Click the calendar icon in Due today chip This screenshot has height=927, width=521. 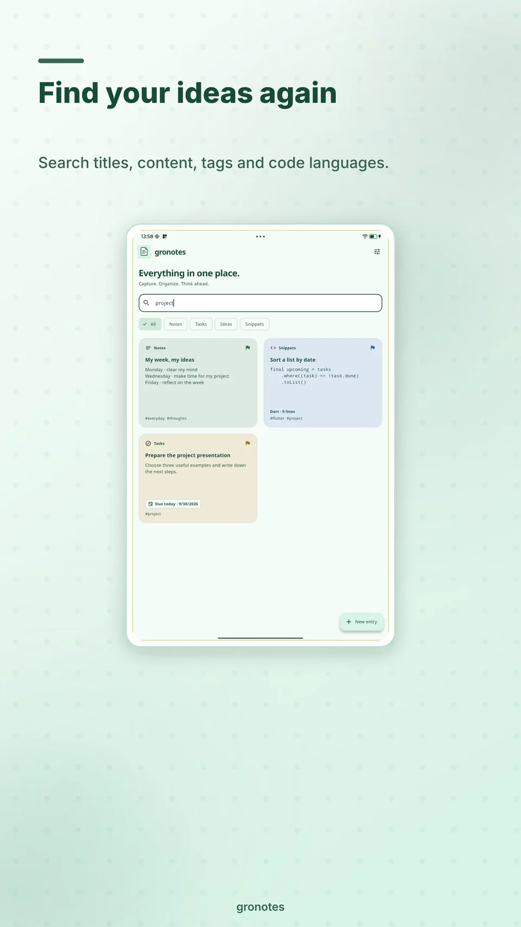click(x=151, y=504)
